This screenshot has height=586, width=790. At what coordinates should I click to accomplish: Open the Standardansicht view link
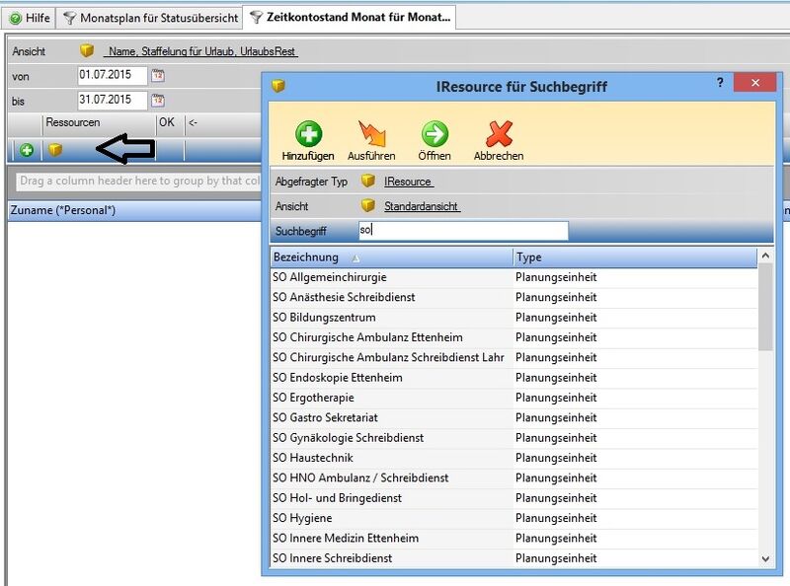pyautogui.click(x=422, y=206)
